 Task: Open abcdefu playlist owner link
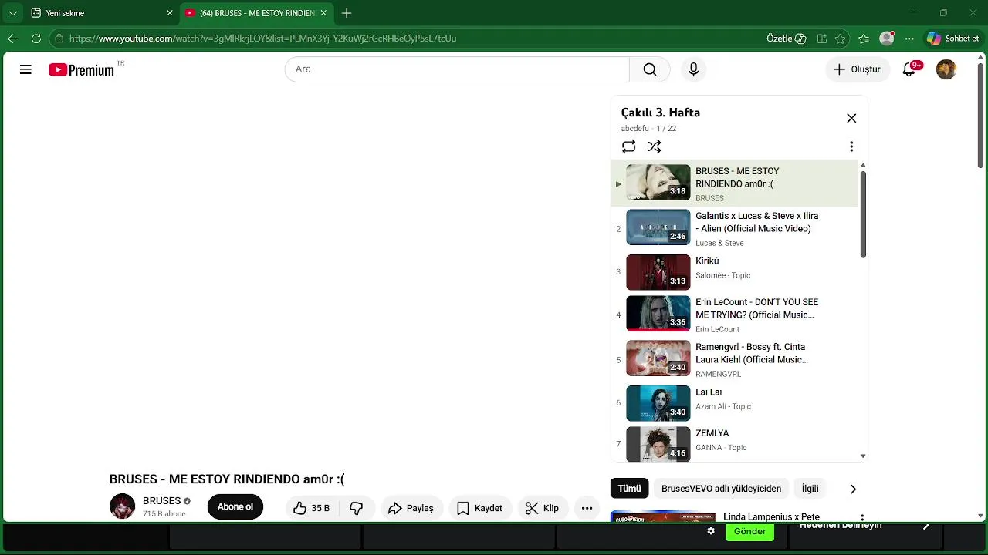tap(634, 129)
